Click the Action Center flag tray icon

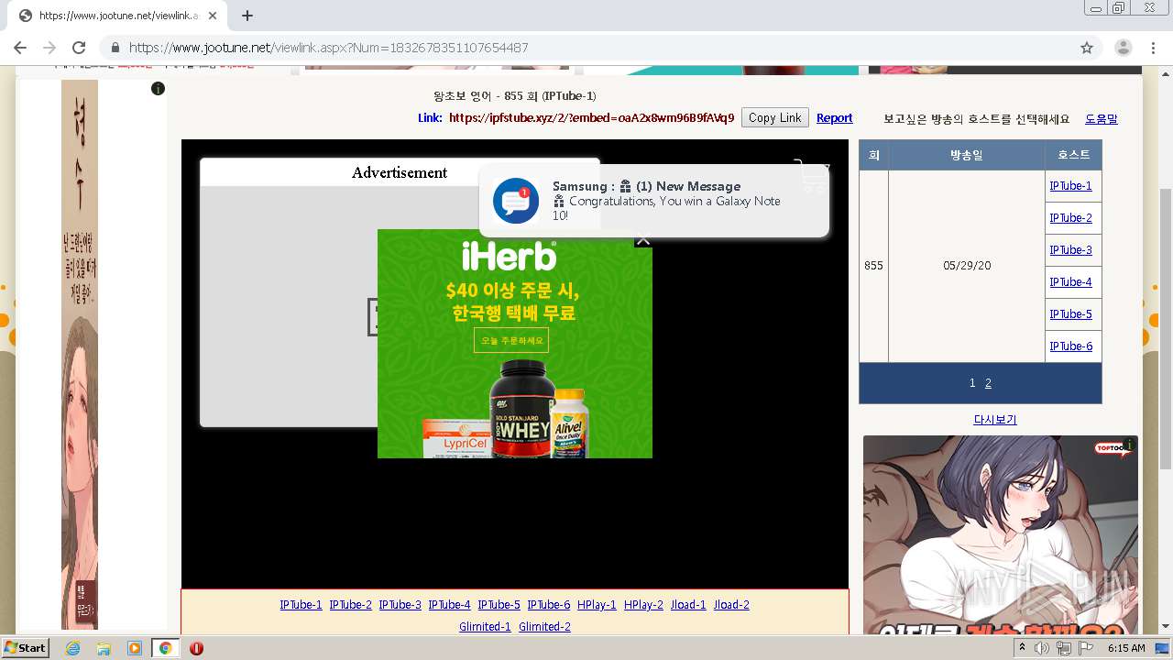[1086, 648]
